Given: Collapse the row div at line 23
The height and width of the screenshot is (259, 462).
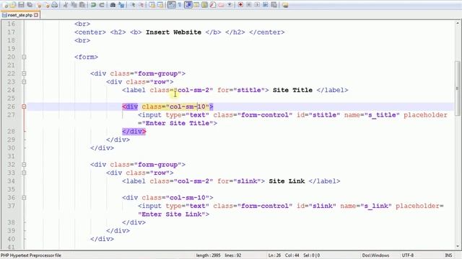Looking at the screenshot, I should click(x=24, y=81).
